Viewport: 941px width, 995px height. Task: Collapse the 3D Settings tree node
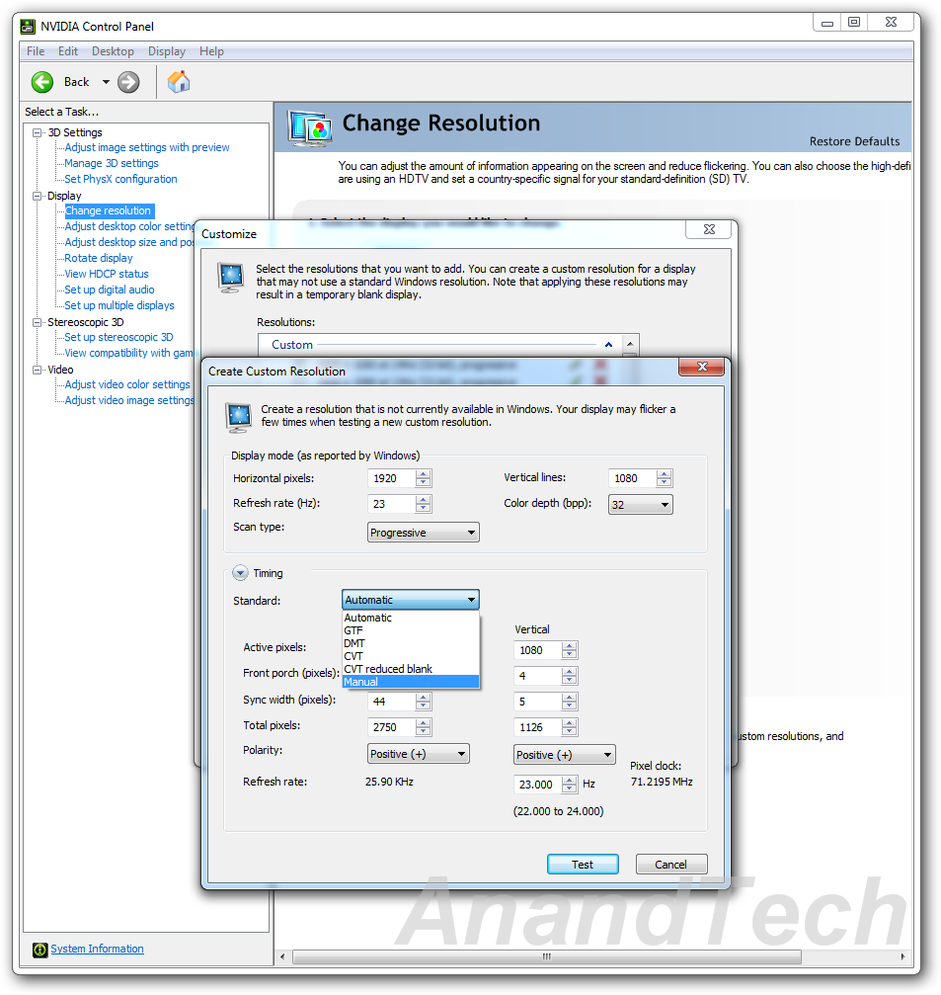click(x=38, y=132)
